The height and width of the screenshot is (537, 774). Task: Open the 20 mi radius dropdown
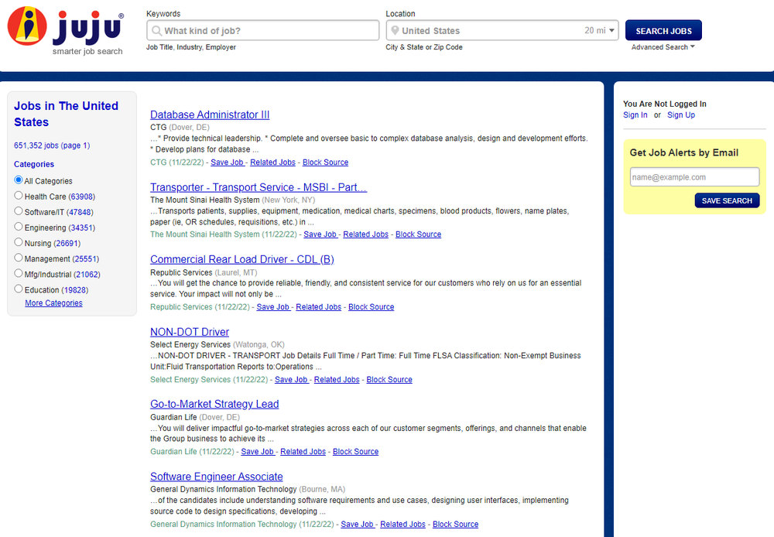tap(599, 31)
